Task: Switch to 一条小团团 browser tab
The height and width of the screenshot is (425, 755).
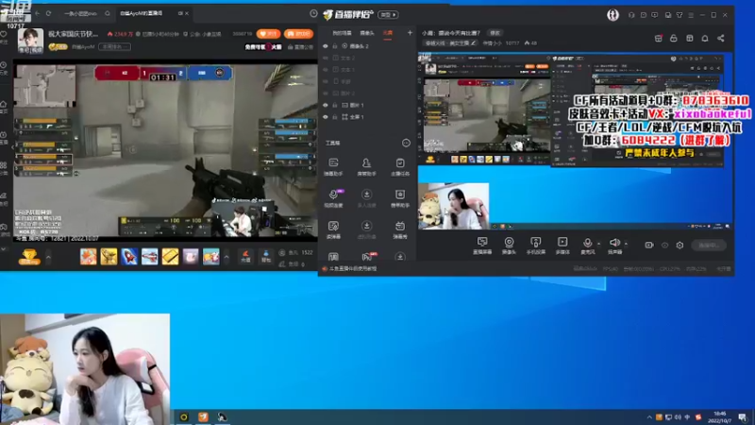Action: (80, 13)
